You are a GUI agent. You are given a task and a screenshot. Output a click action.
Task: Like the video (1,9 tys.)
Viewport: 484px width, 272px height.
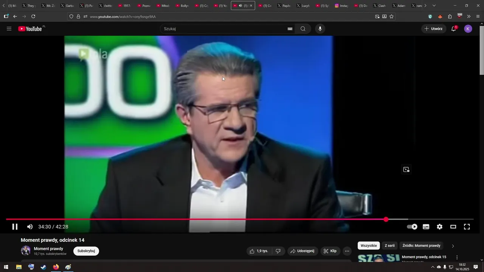tap(259, 251)
